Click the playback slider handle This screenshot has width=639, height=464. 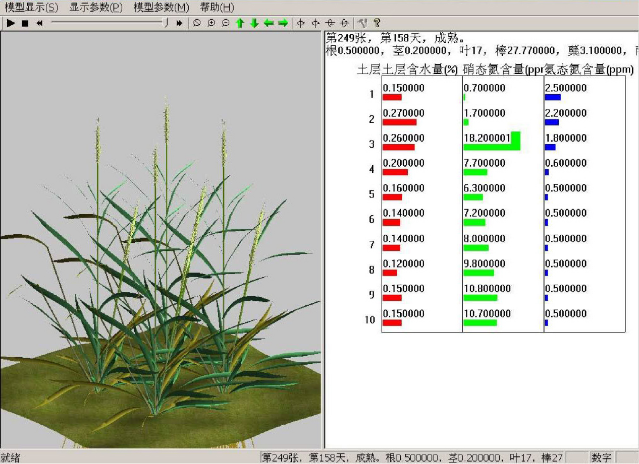(x=166, y=23)
